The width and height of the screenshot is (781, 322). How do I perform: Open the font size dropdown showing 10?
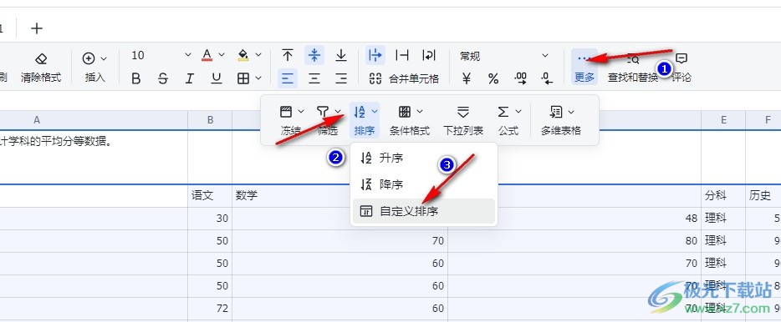[161, 55]
